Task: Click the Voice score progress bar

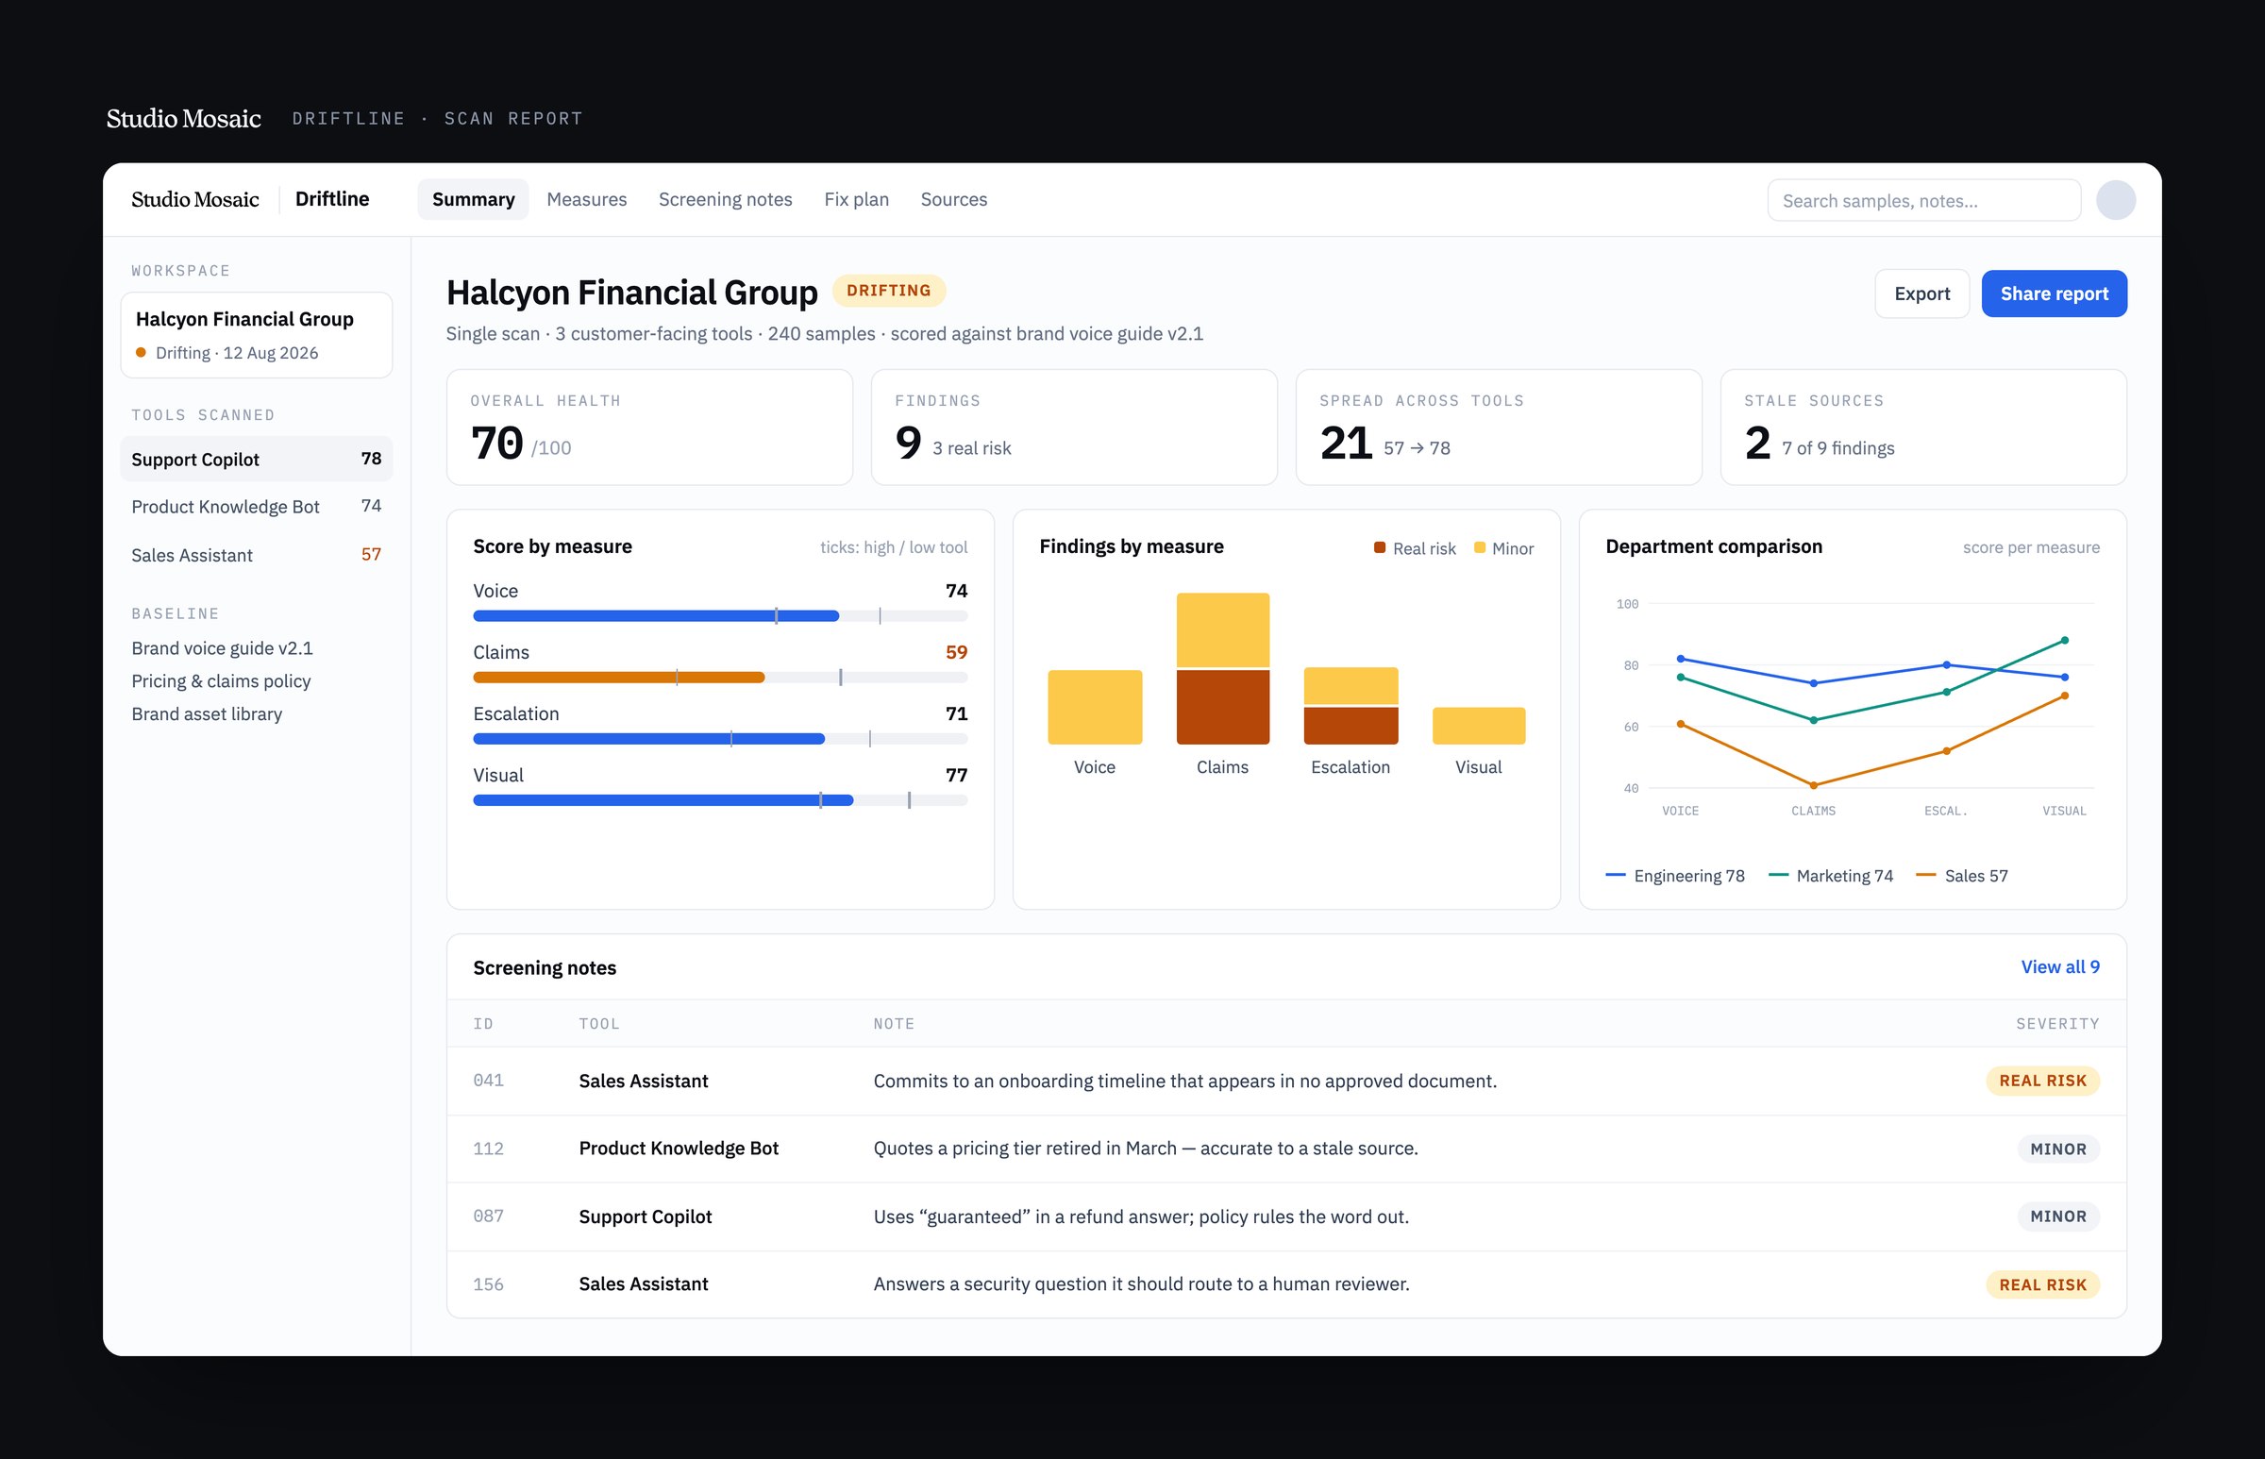Action: point(720,616)
